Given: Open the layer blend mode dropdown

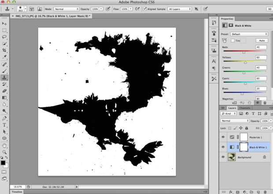Looking at the screenshot, I should click(235, 121).
